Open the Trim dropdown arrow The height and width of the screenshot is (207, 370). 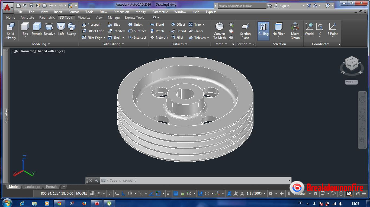(203, 25)
